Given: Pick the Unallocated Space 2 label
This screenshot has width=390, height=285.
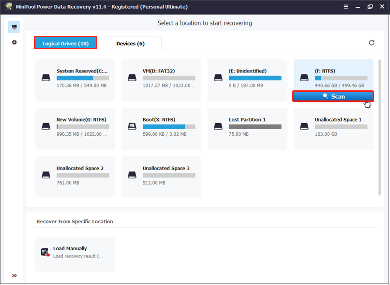Looking at the screenshot, I should 80,169.
